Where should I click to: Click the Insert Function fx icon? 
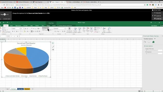pyautogui.click(x=18, y=36)
